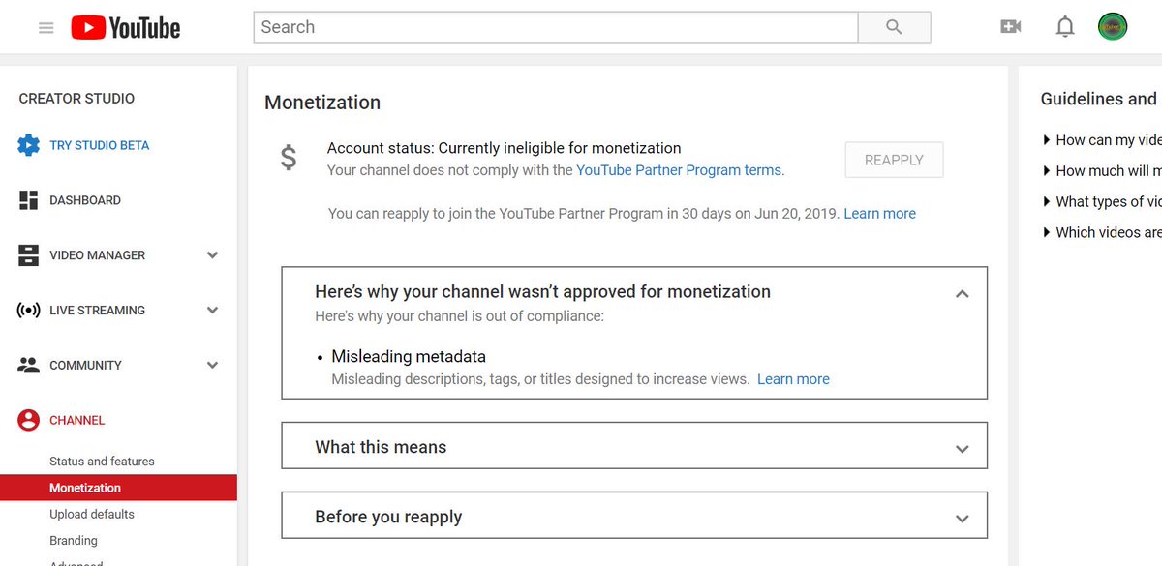This screenshot has width=1162, height=566.
Task: Select VIDEO MANAGER in sidebar
Action: tap(98, 255)
